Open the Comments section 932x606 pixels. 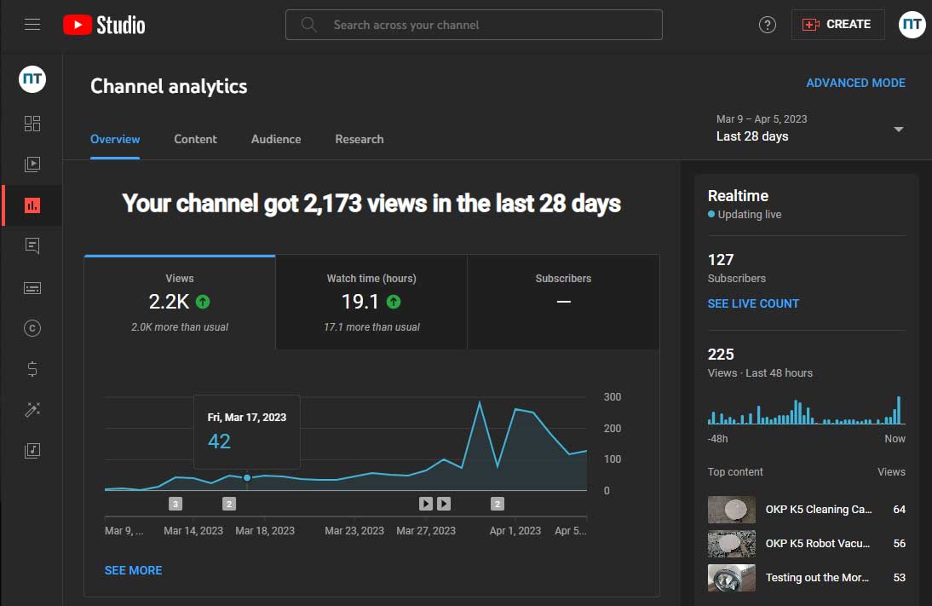(x=32, y=246)
